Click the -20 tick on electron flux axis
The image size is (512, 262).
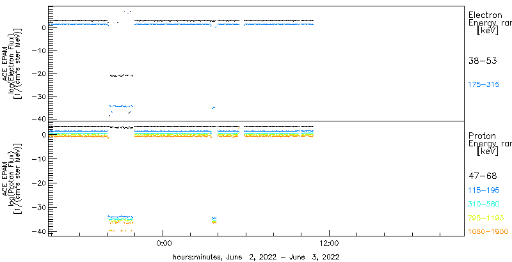pyautogui.click(x=38, y=74)
